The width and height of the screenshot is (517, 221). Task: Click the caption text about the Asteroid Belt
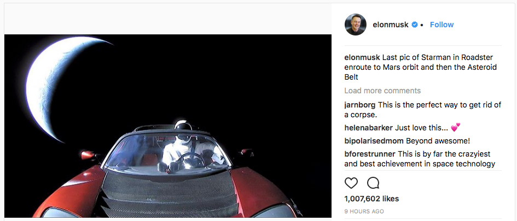420,68
